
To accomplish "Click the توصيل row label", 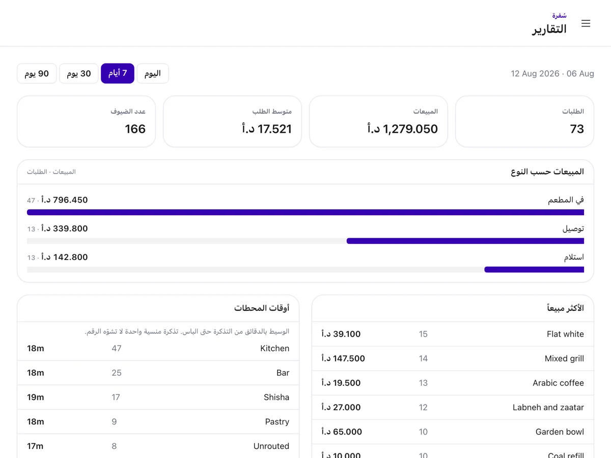I will [573, 228].
